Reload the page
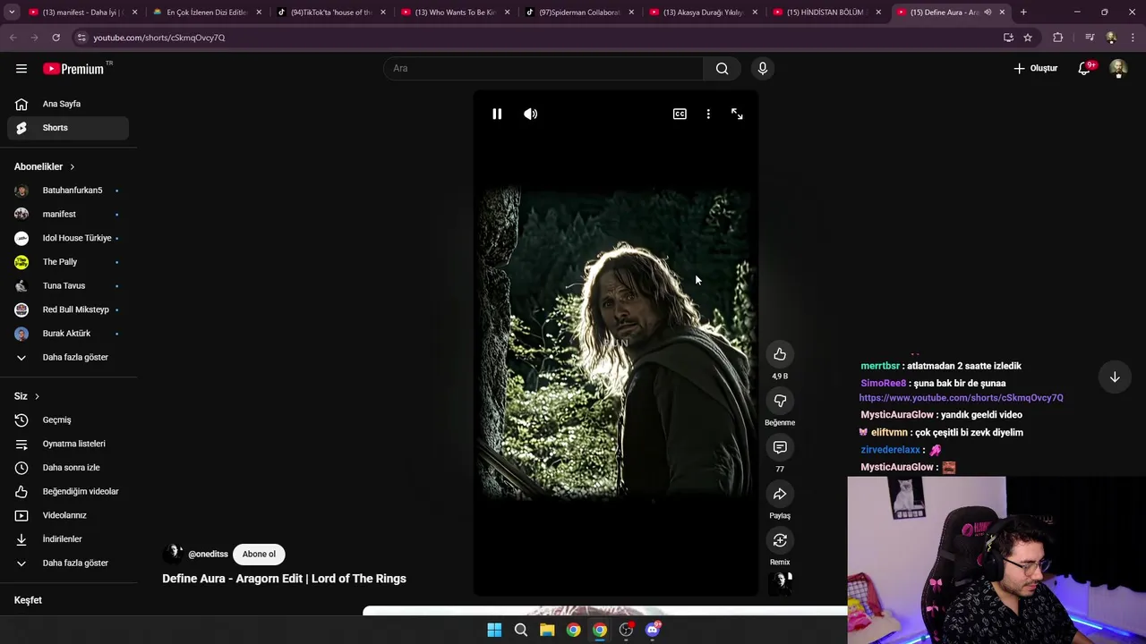Image resolution: width=1146 pixels, height=644 pixels. (56, 38)
